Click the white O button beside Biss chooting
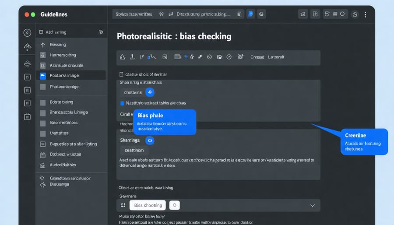Screen dimensions: 394x225 (174, 205)
